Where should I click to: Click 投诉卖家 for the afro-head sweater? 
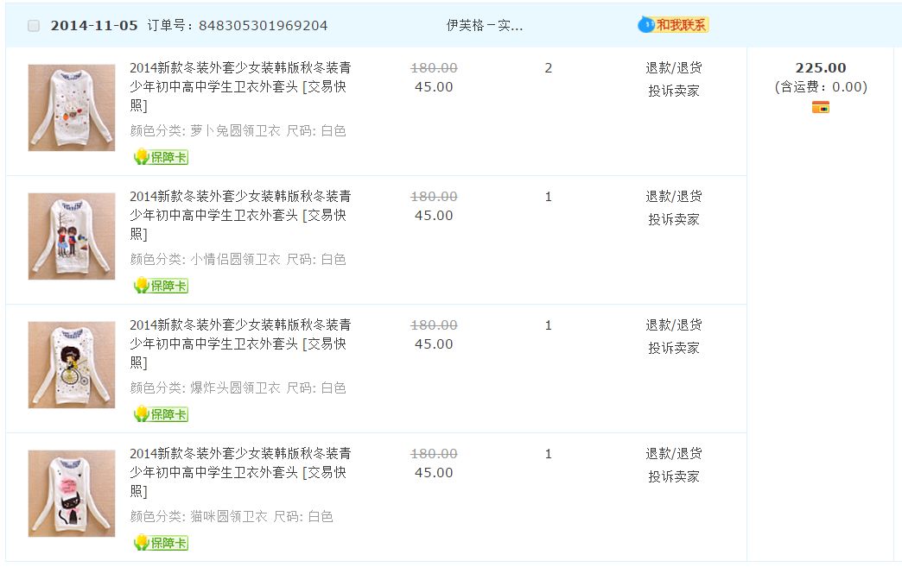pyautogui.click(x=673, y=348)
